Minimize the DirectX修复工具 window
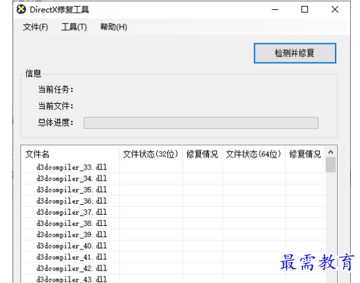The image size is (360, 283). coord(275,9)
